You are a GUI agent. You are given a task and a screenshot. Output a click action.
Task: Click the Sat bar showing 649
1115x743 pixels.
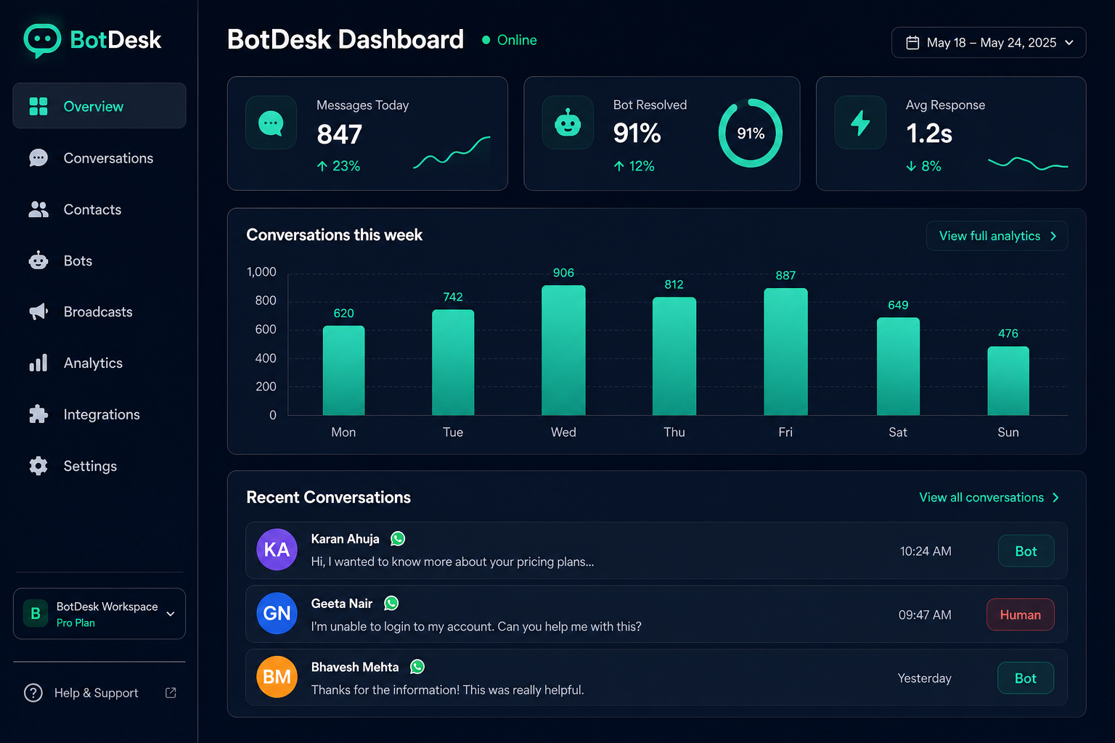point(898,366)
